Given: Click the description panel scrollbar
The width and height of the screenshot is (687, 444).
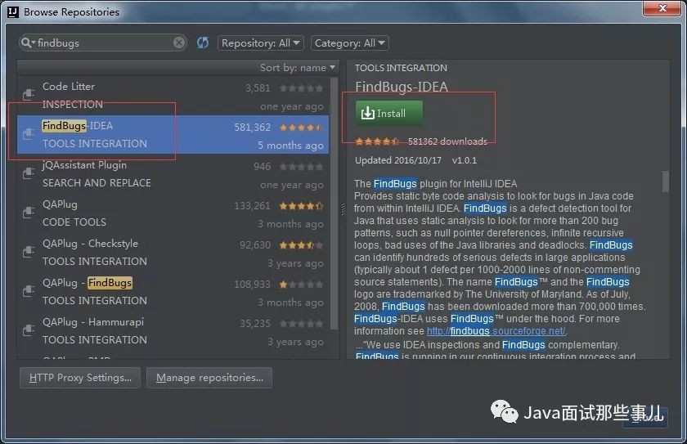Looking at the screenshot, I should (666, 182).
